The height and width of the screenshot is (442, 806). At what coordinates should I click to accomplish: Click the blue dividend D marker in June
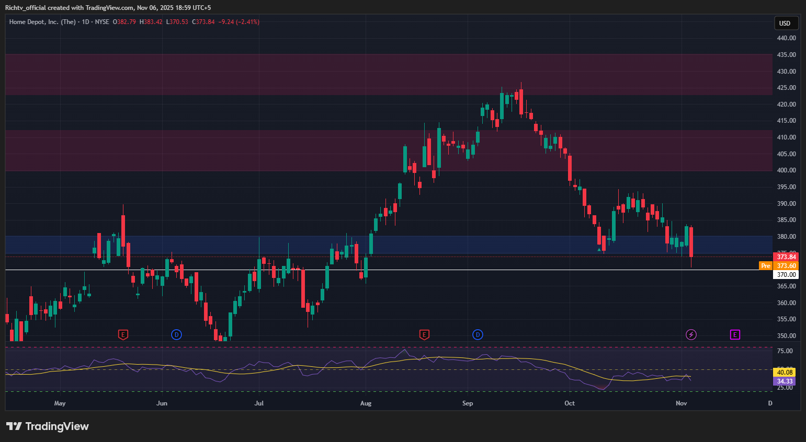point(176,334)
